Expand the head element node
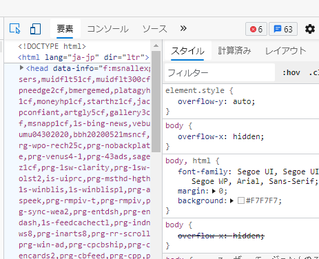 point(21,68)
